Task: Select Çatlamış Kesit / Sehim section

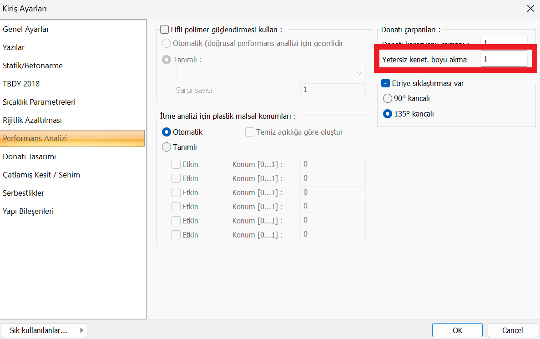Action: point(41,175)
